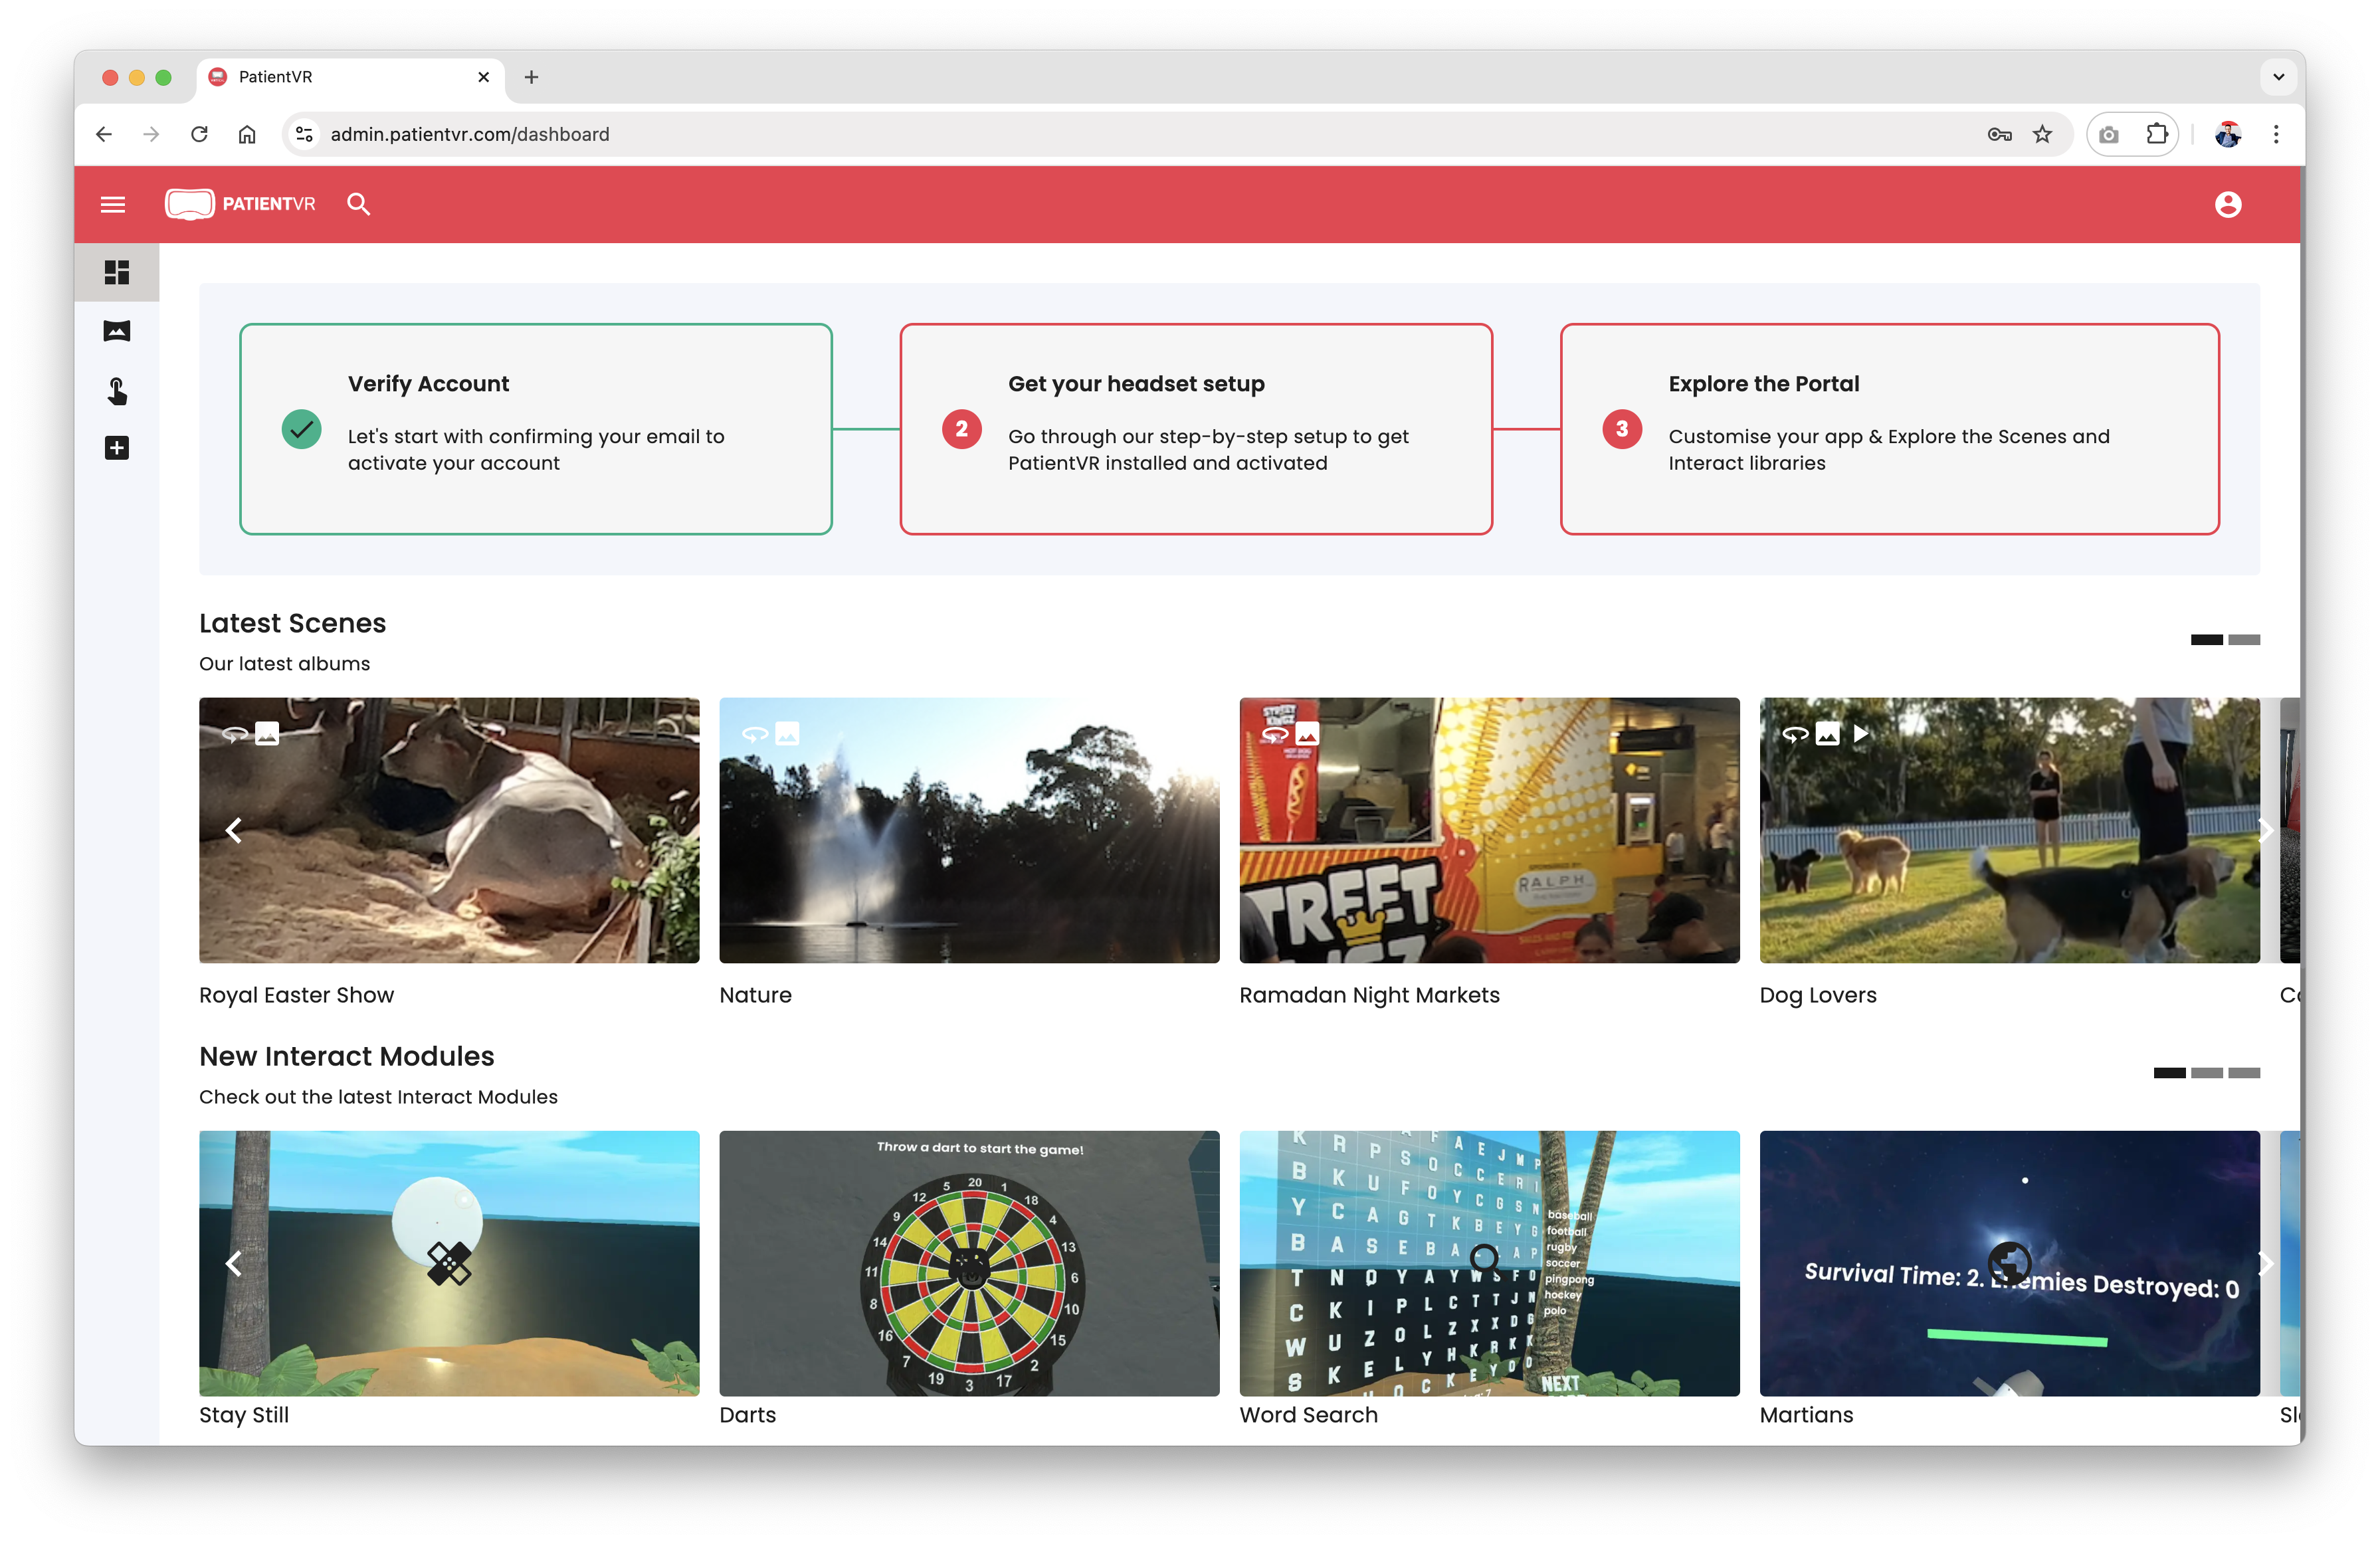Open the Get your headset setup card

(x=1196, y=429)
